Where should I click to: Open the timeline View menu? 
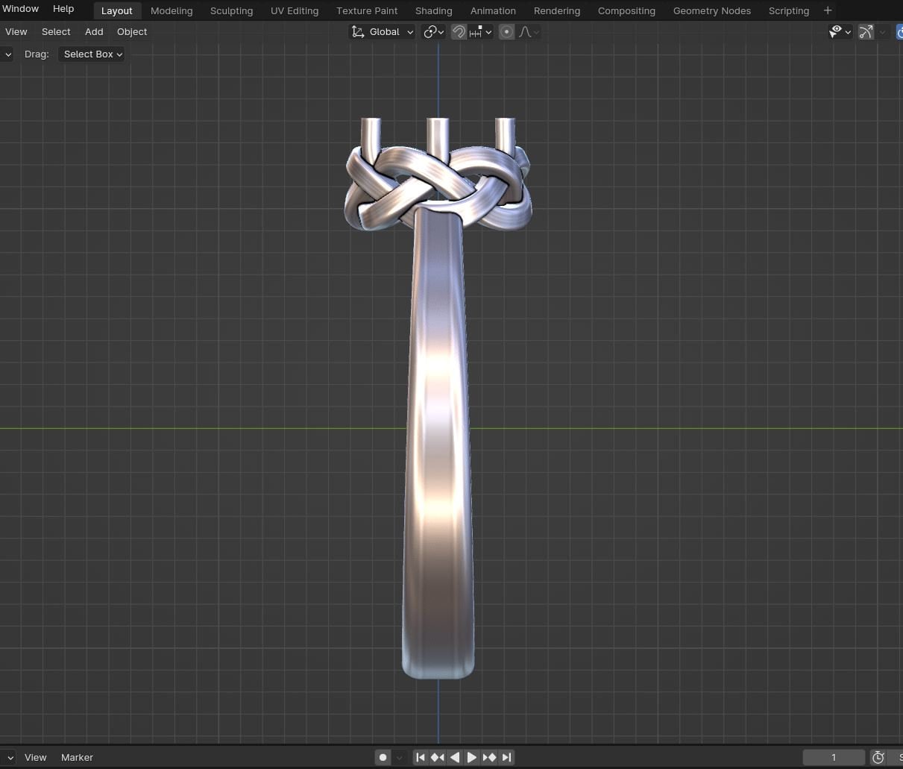[35, 757]
